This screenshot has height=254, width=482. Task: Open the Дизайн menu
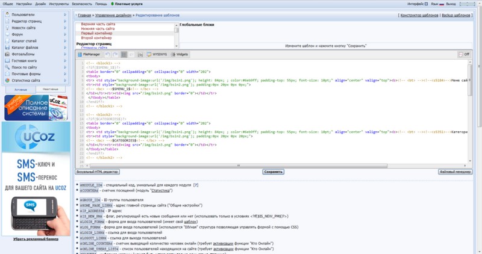41,4
